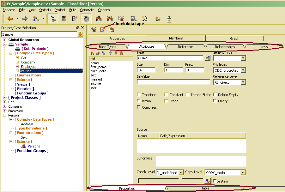Toggle the Delete Empty checkbox

215,95
